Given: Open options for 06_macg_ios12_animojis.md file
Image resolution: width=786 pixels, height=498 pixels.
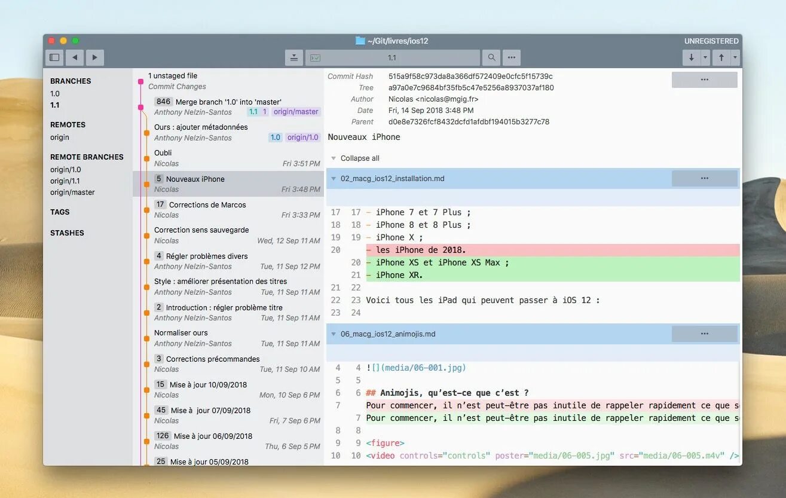Looking at the screenshot, I should click(x=705, y=334).
